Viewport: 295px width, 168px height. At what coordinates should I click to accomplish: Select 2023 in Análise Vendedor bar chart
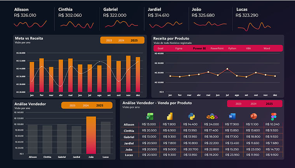click(72, 105)
